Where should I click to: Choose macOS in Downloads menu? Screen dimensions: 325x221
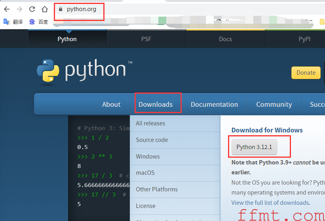click(x=175, y=173)
